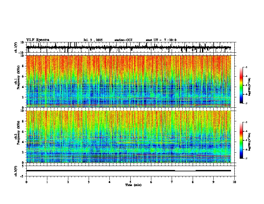Click the "ch.3(V)" axis label
Image resolution: width=264 pixels, height=204 pixels.
click(16, 171)
